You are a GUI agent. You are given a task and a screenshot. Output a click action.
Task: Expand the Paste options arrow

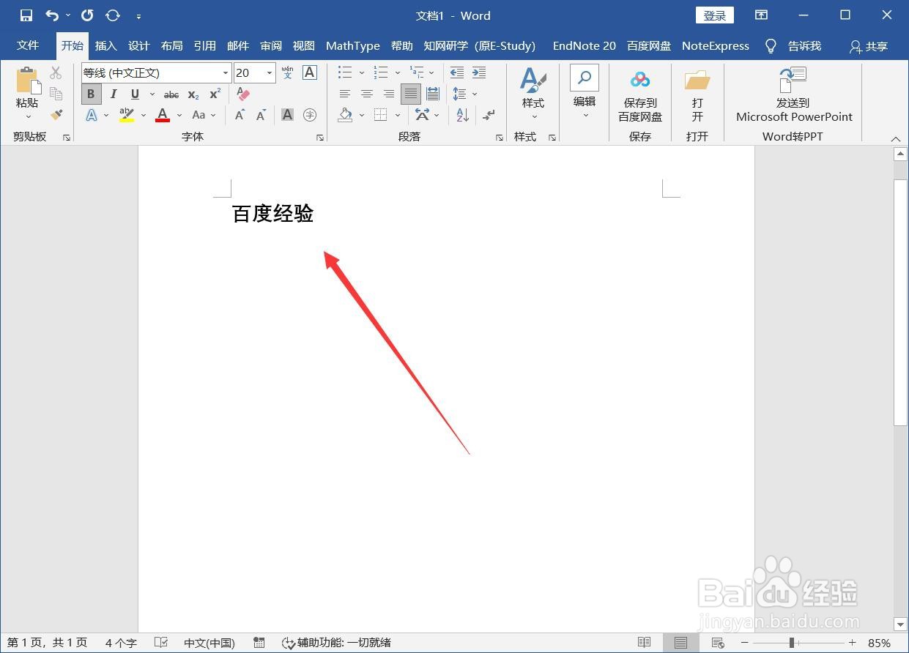coord(29,116)
